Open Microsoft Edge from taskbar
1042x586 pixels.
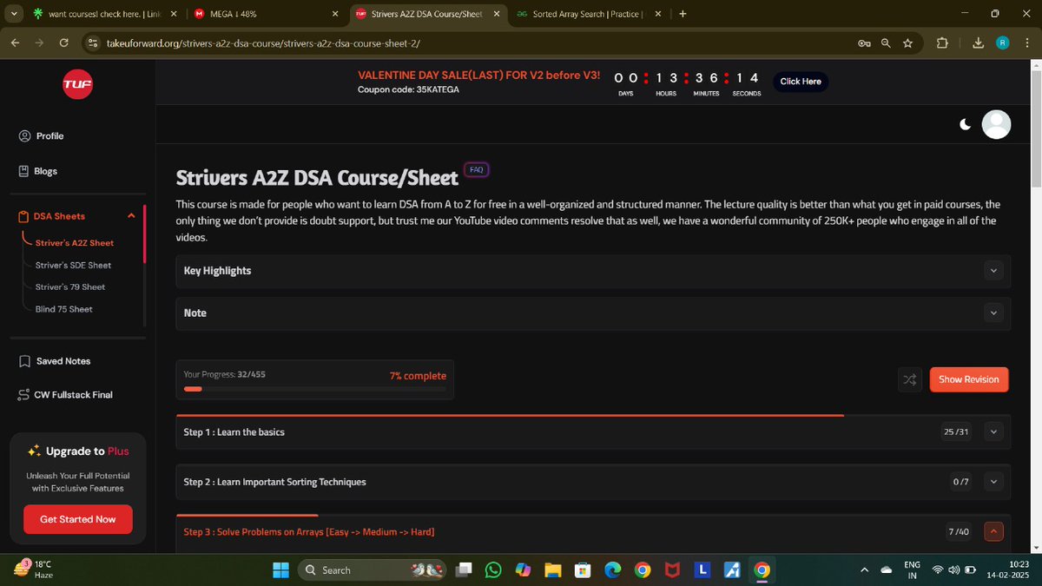[612, 570]
